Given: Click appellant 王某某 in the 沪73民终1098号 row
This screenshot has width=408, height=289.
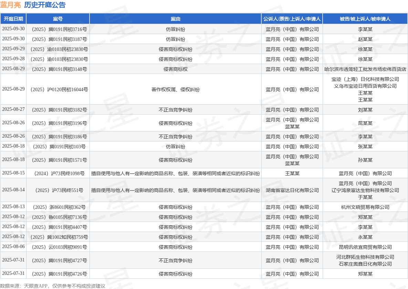Looking at the screenshot, I should tap(292, 173).
